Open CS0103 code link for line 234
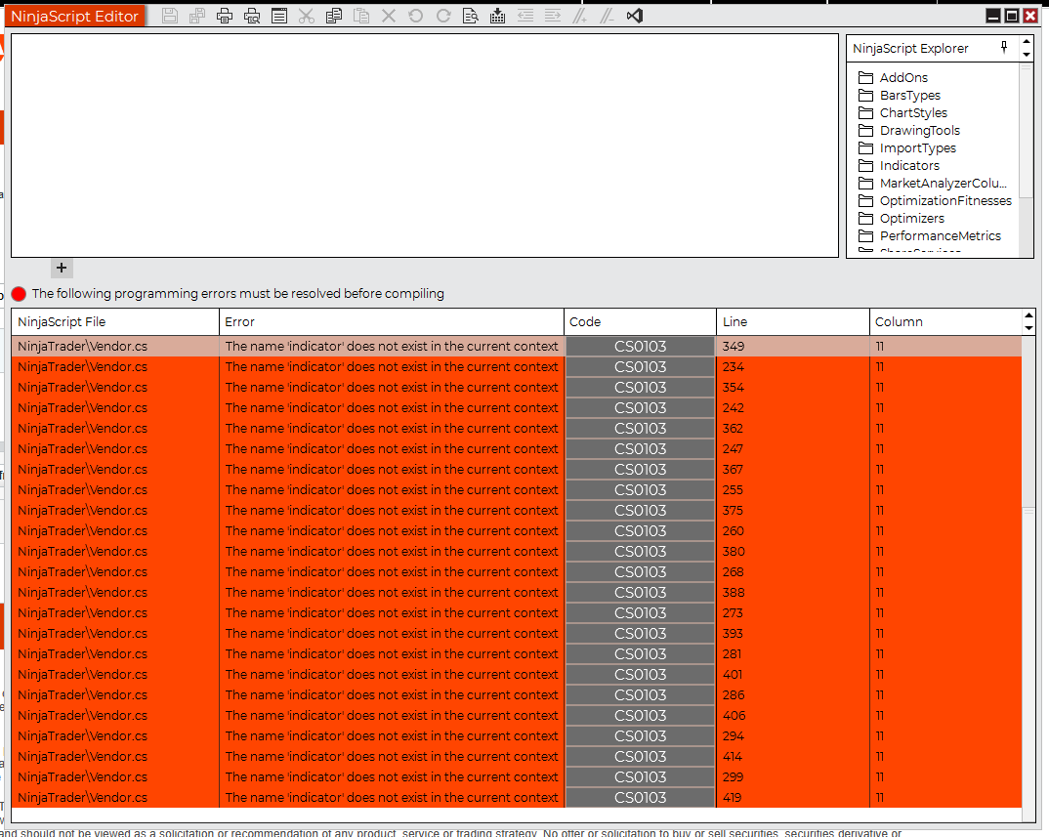Screen dimensions: 1049x837 click(x=640, y=366)
